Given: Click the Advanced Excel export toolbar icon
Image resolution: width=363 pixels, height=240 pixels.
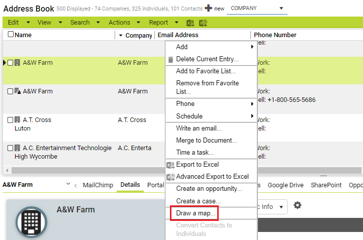Looking at the screenshot, I should pyautogui.click(x=203, y=23).
